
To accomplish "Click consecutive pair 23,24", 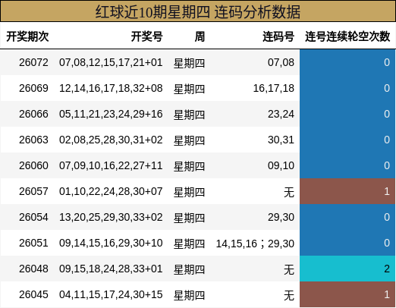I will (x=281, y=114).
